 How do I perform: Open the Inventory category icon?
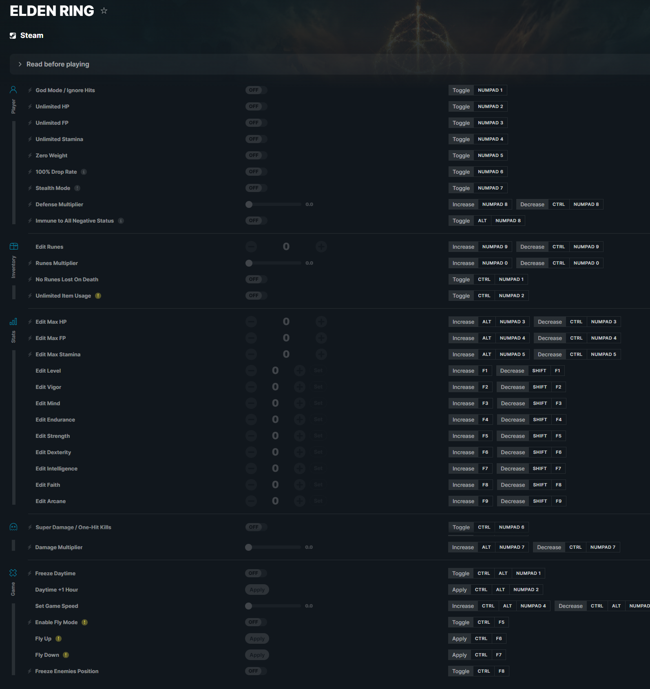[13, 246]
